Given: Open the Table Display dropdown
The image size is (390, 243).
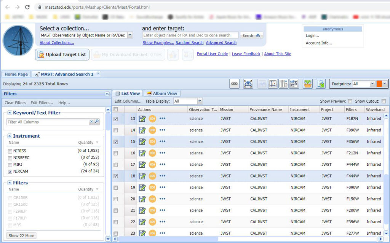Looking at the screenshot, I should pyautogui.click(x=200, y=101).
